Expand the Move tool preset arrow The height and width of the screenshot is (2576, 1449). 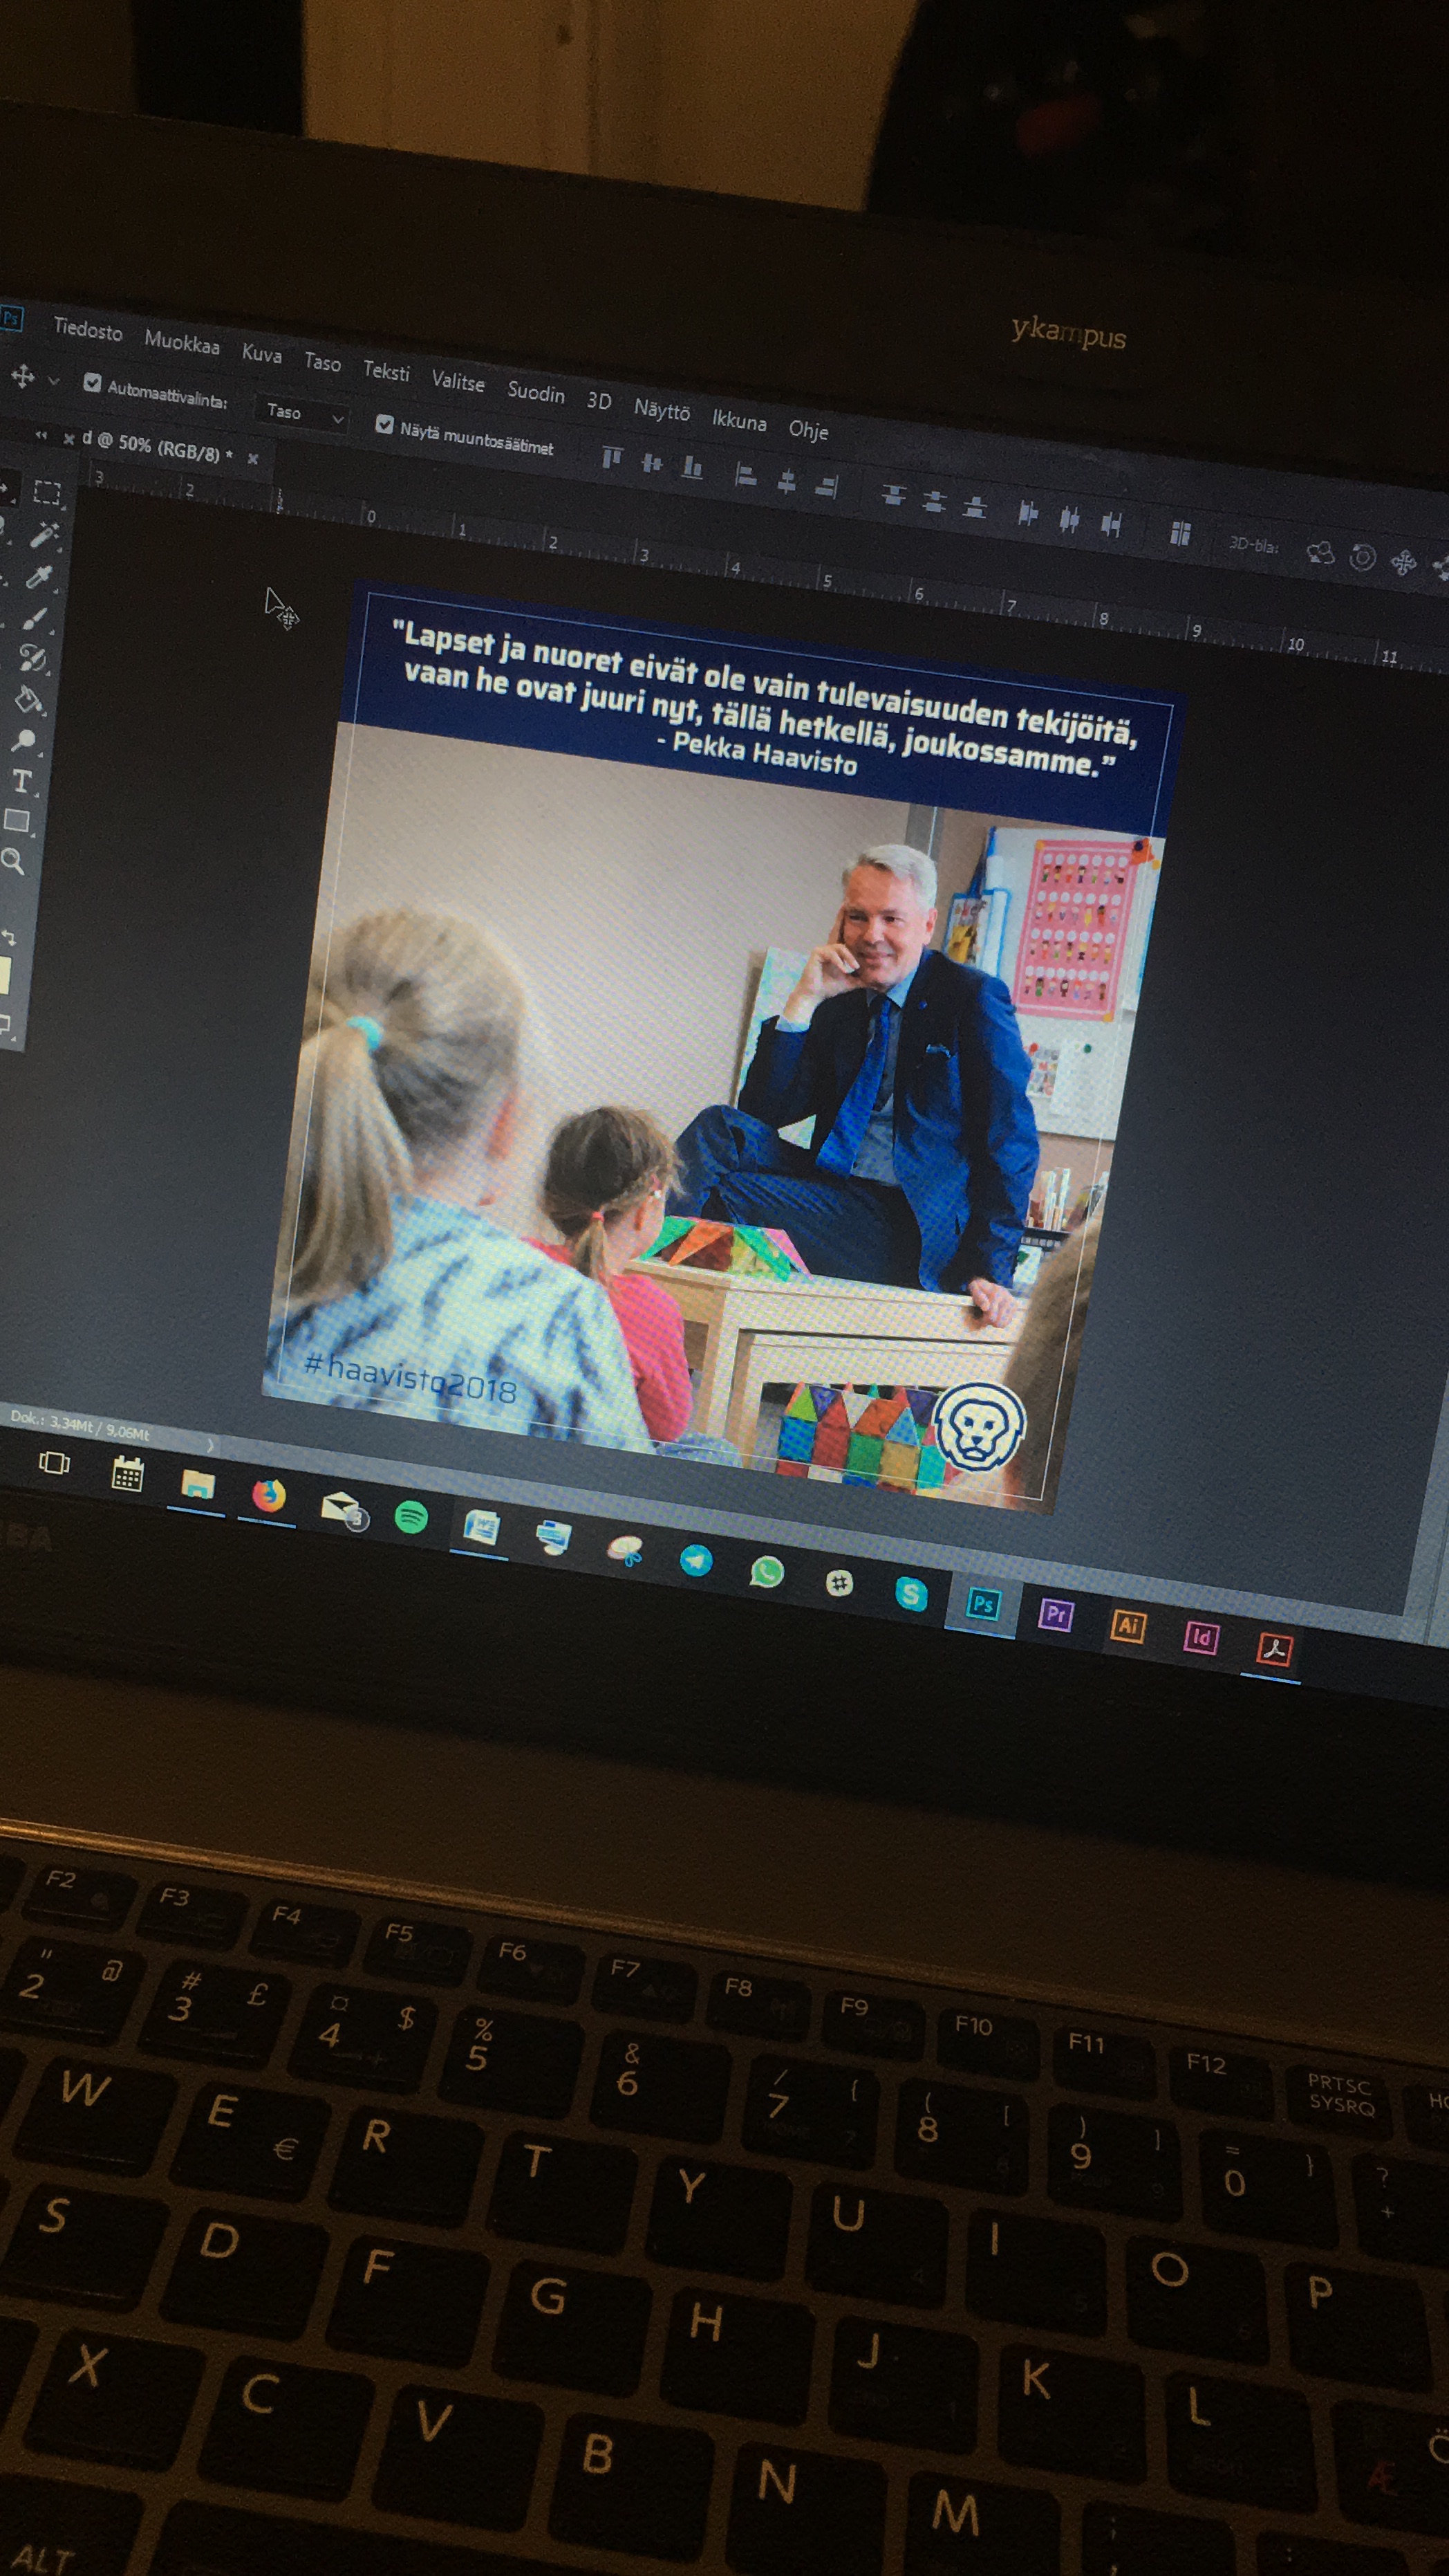(x=54, y=380)
